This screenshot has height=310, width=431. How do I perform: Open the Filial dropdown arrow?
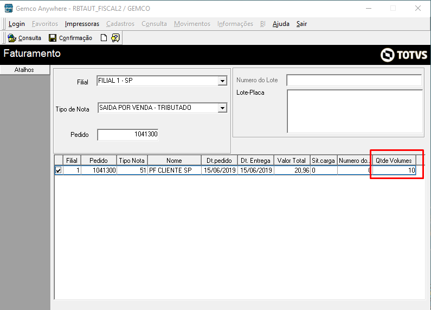[x=222, y=81]
